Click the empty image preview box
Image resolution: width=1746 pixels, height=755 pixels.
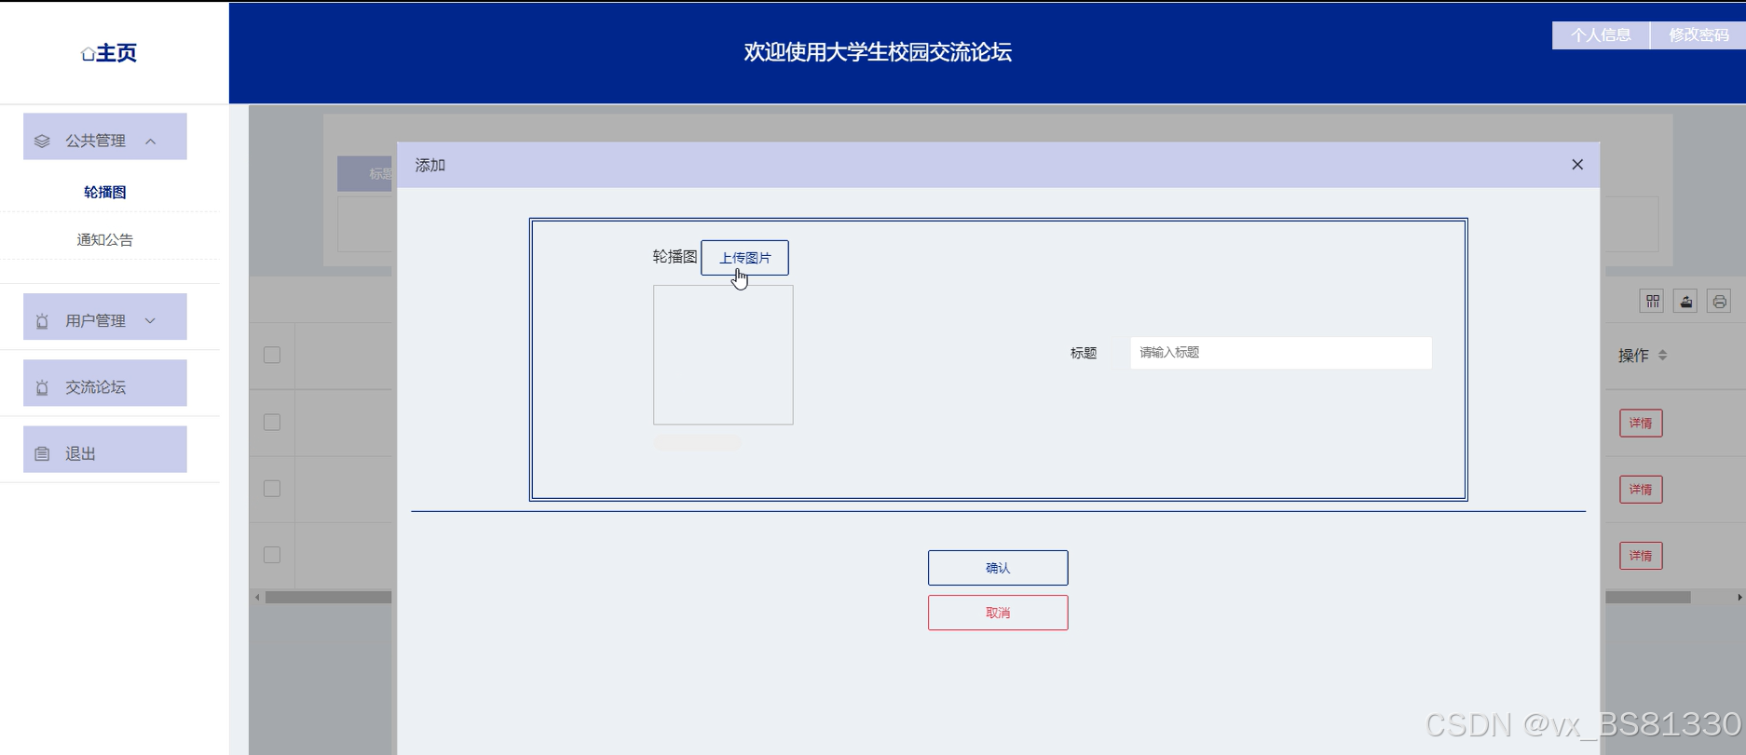[723, 355]
